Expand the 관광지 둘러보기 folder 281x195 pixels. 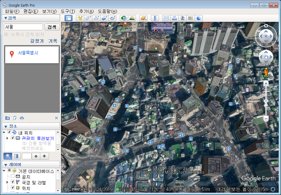[7, 138]
